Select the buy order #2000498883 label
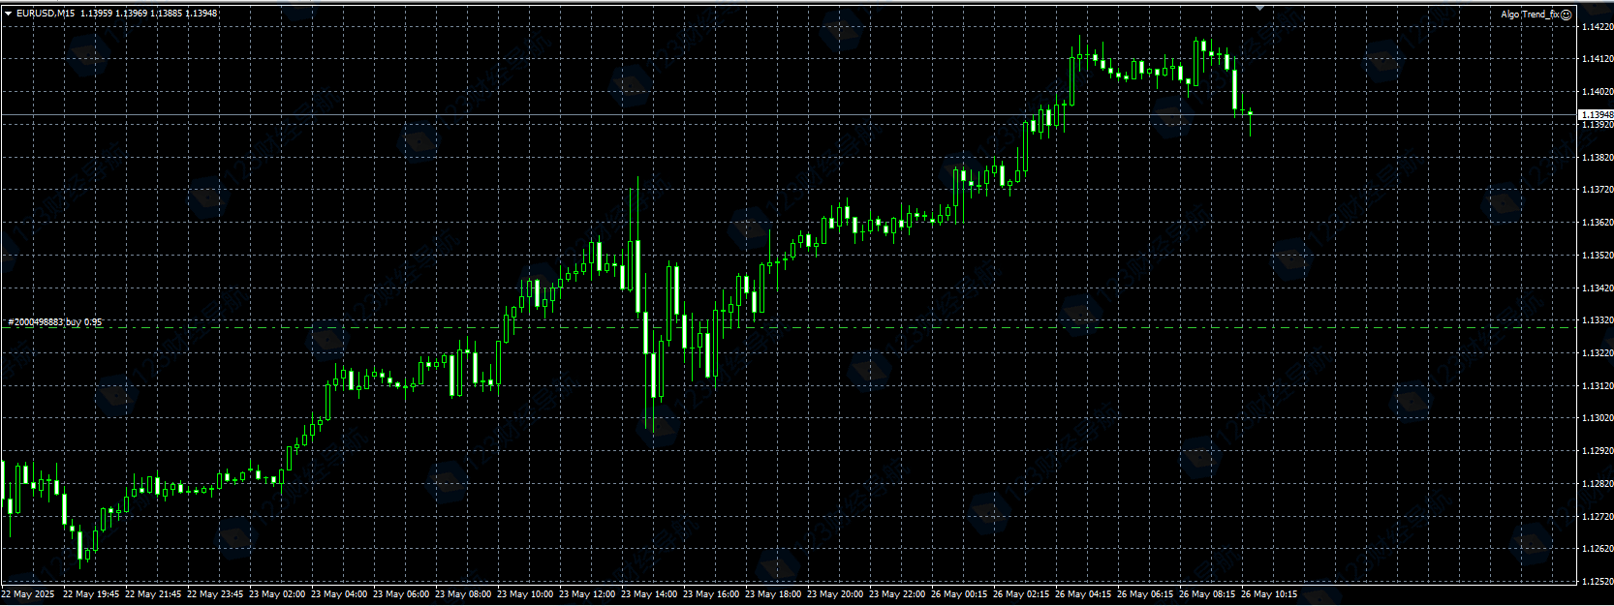Viewport: 1614px width, 606px height. tap(54, 321)
